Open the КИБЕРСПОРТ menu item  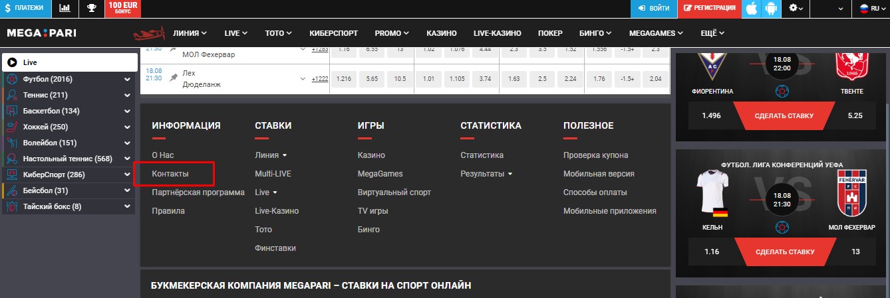[x=334, y=33]
